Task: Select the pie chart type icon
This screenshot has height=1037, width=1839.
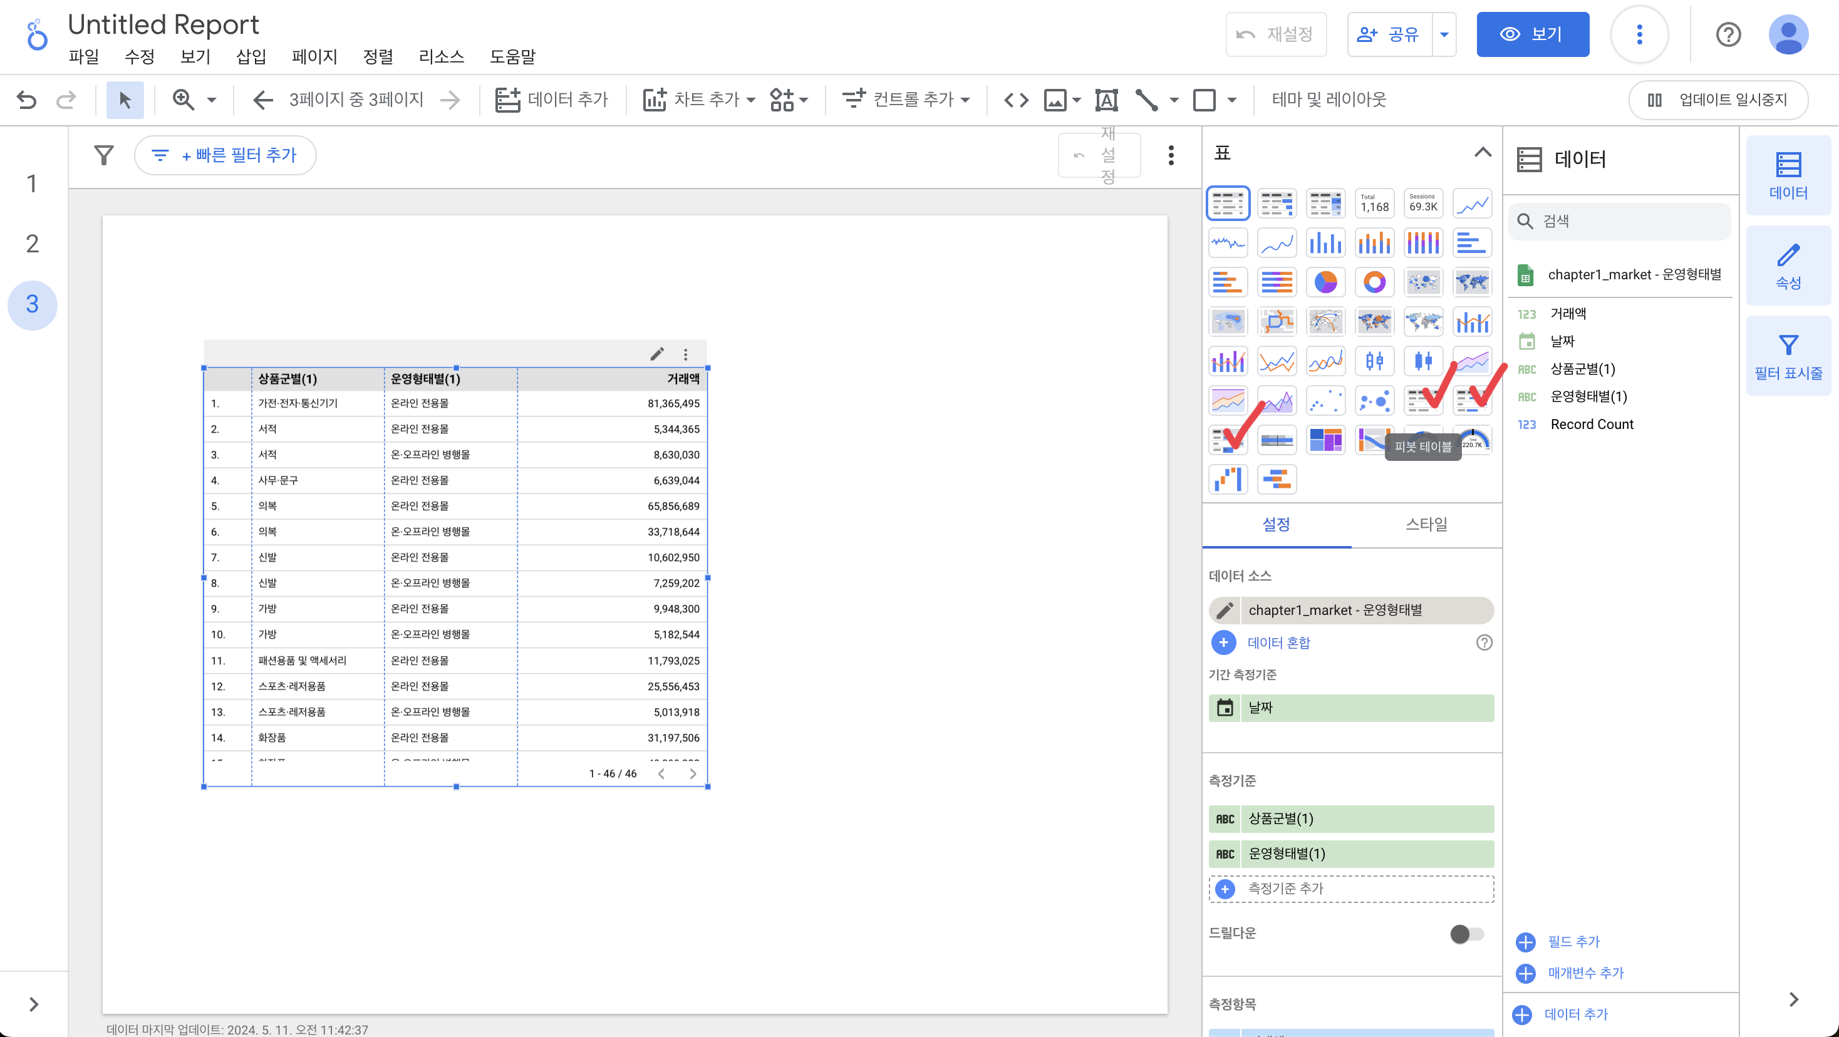Action: point(1325,282)
